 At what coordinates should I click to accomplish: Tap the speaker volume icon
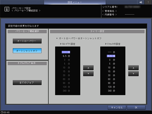(x=141, y=2)
